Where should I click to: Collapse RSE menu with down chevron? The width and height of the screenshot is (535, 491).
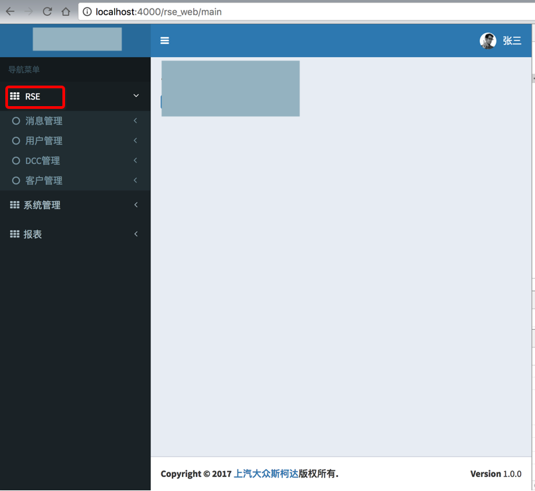pyautogui.click(x=136, y=96)
